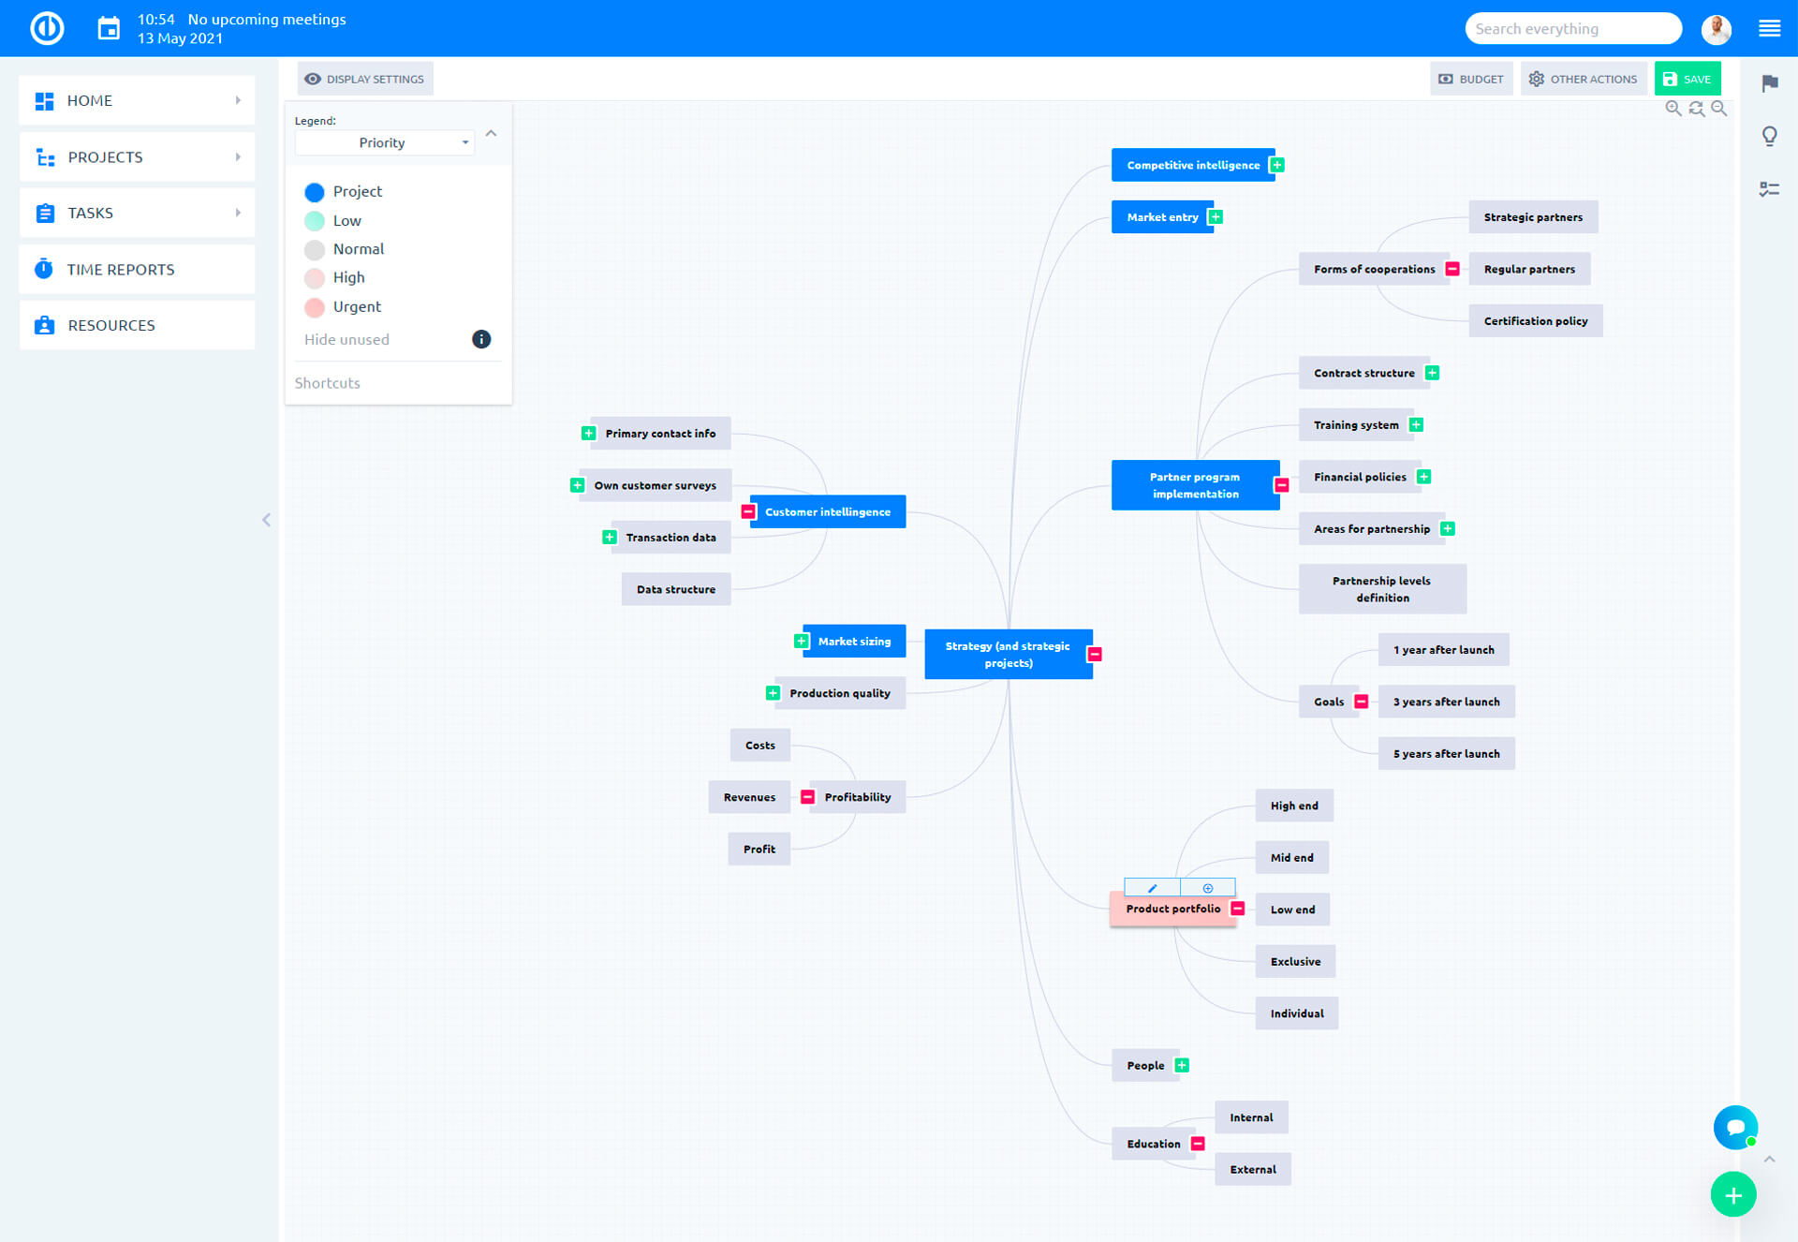Screen dimensions: 1798x1242
Task: Click the Budget button
Action: [x=1470, y=79]
